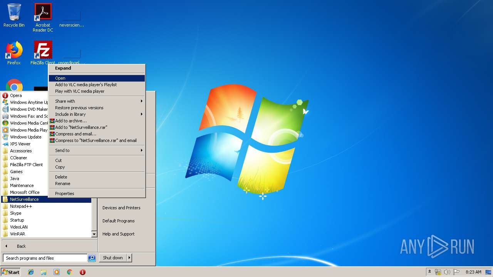Click Windows Anytime Upgrade icon
This screenshot has height=277, width=493.
[5, 102]
